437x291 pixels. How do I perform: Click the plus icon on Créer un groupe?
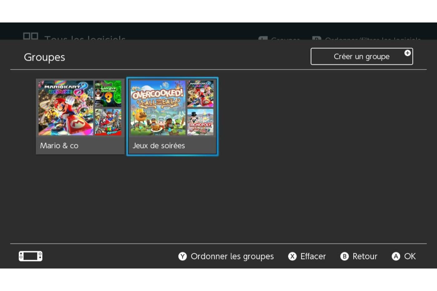(407, 53)
